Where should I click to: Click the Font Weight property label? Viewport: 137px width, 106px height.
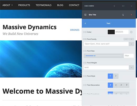click(92, 63)
